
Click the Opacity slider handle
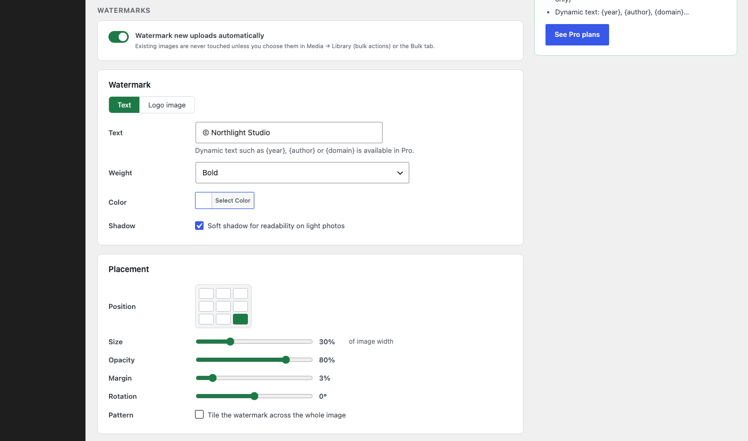coord(286,360)
